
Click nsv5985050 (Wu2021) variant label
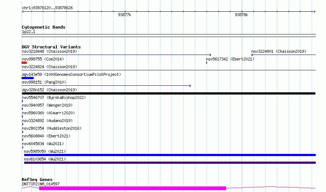tap(45, 151)
